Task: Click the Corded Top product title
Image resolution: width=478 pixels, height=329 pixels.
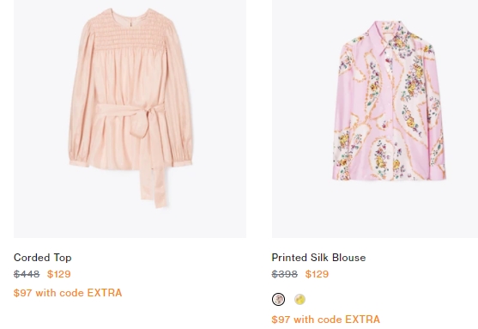Action: [x=43, y=258]
